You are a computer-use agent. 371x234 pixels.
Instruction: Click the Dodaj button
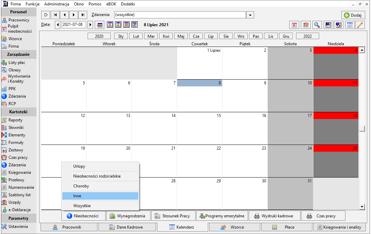click(x=353, y=15)
